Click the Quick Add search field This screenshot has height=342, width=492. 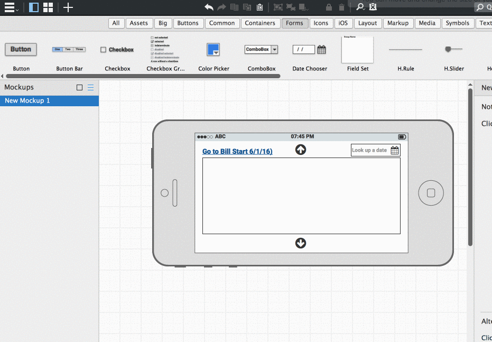click(483, 7)
